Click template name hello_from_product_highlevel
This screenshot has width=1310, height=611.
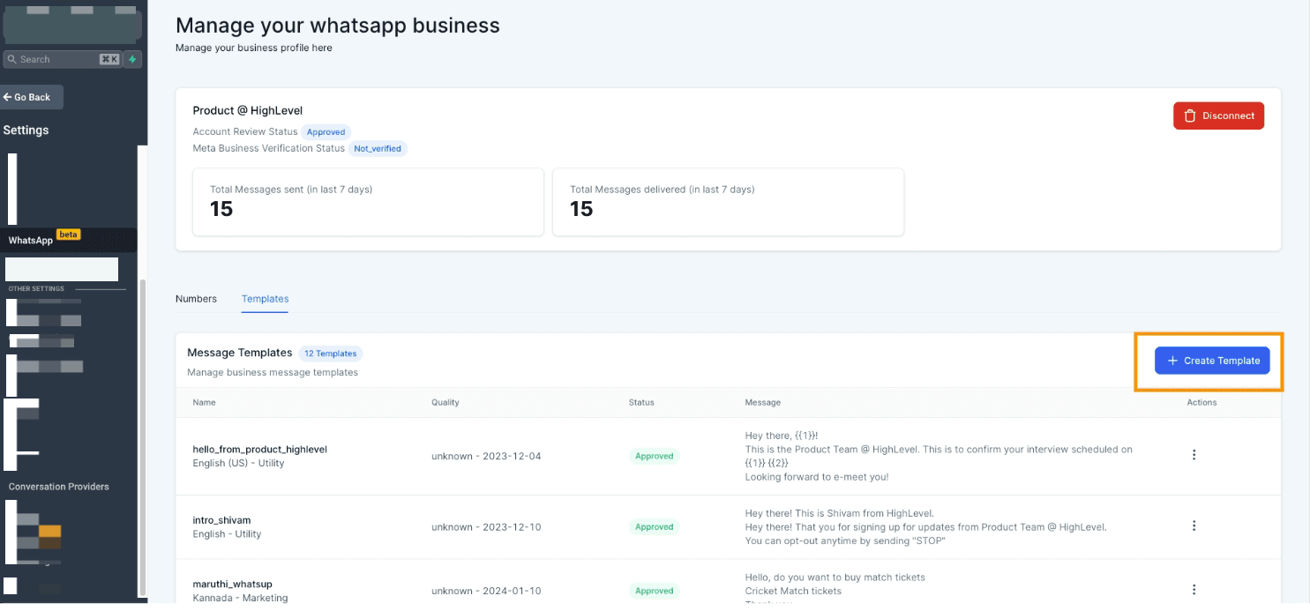point(259,449)
